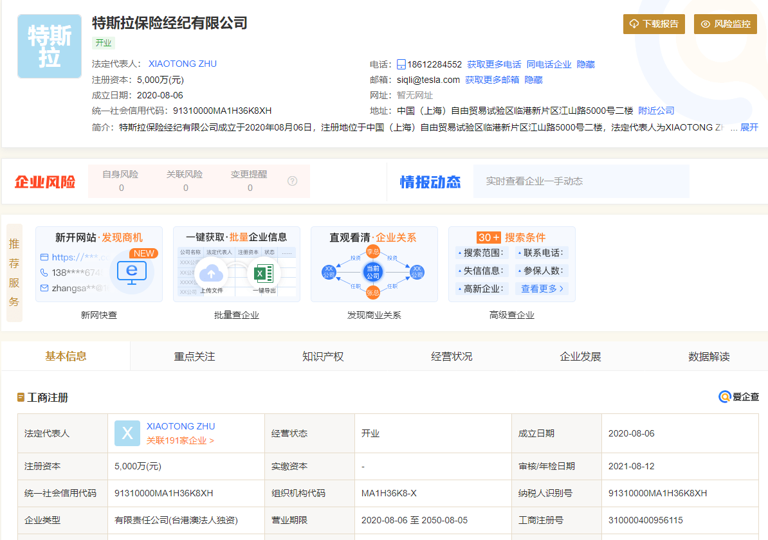Hide the email address with 隐藏
The image size is (768, 540).
[x=533, y=80]
